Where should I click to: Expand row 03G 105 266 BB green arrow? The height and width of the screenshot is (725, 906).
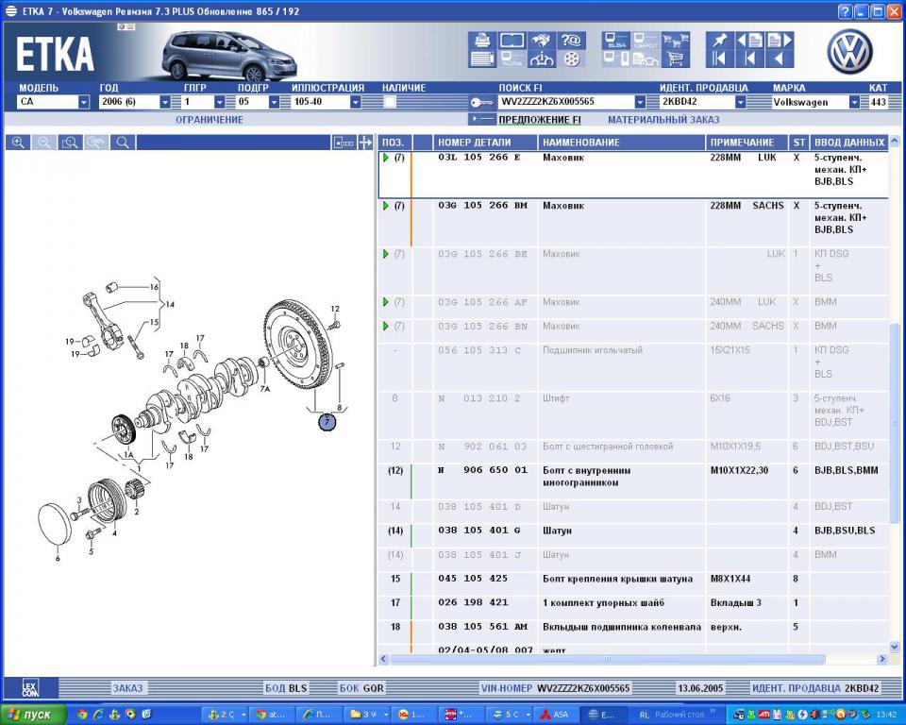[x=385, y=254]
